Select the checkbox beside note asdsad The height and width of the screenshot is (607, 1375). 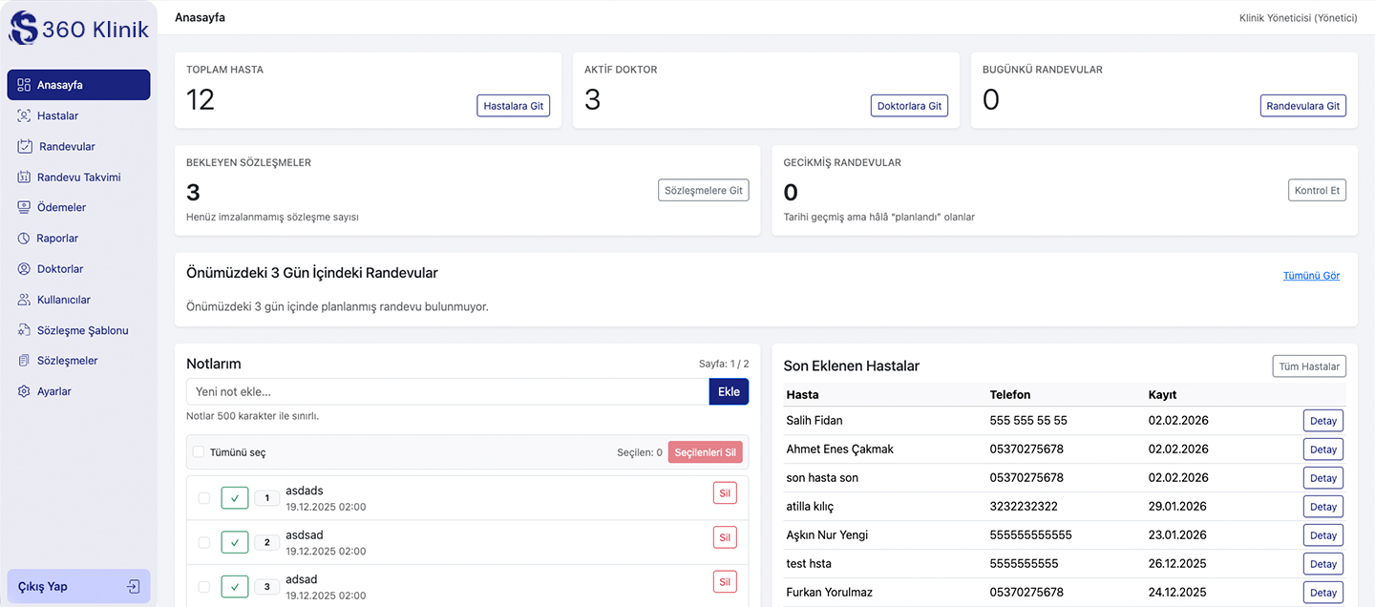(x=203, y=542)
